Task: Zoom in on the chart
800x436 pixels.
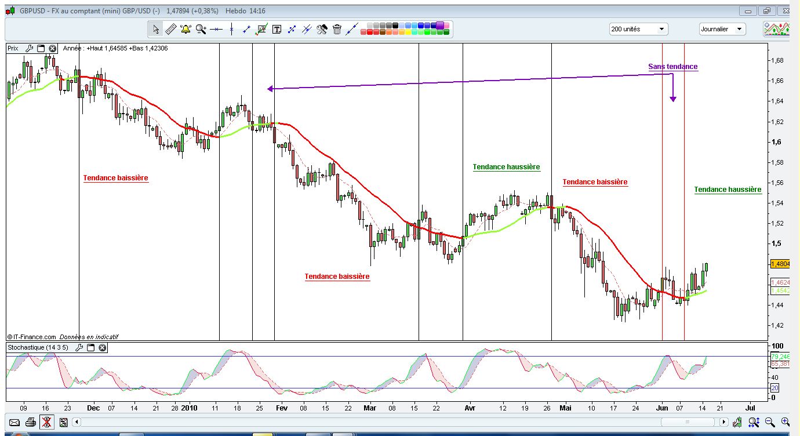Action: coord(784,422)
